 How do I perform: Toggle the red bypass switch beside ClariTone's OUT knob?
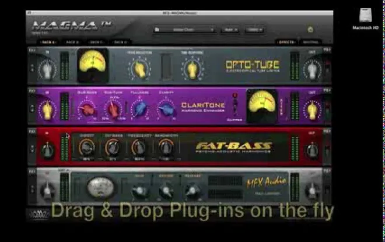(327, 108)
